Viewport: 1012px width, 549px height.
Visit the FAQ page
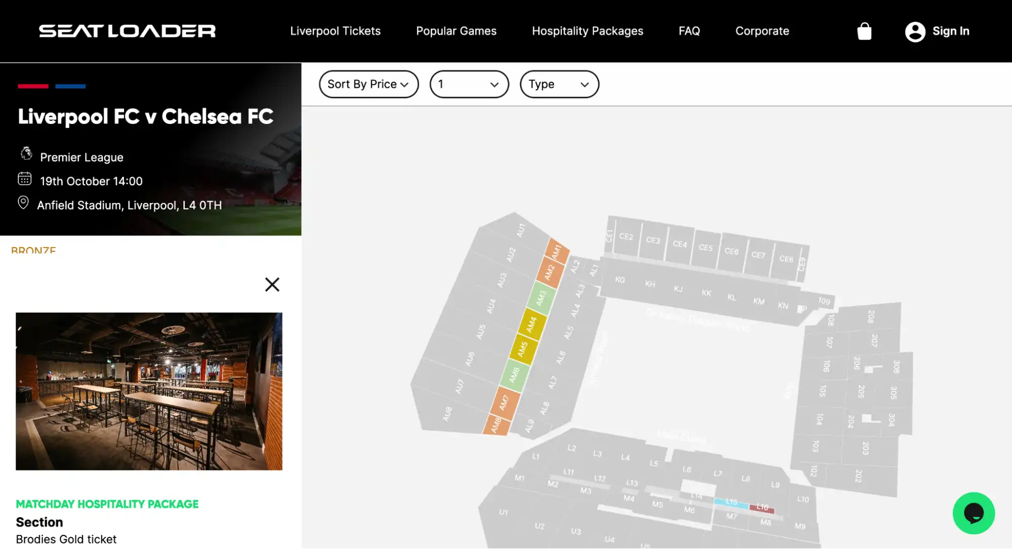(x=690, y=31)
